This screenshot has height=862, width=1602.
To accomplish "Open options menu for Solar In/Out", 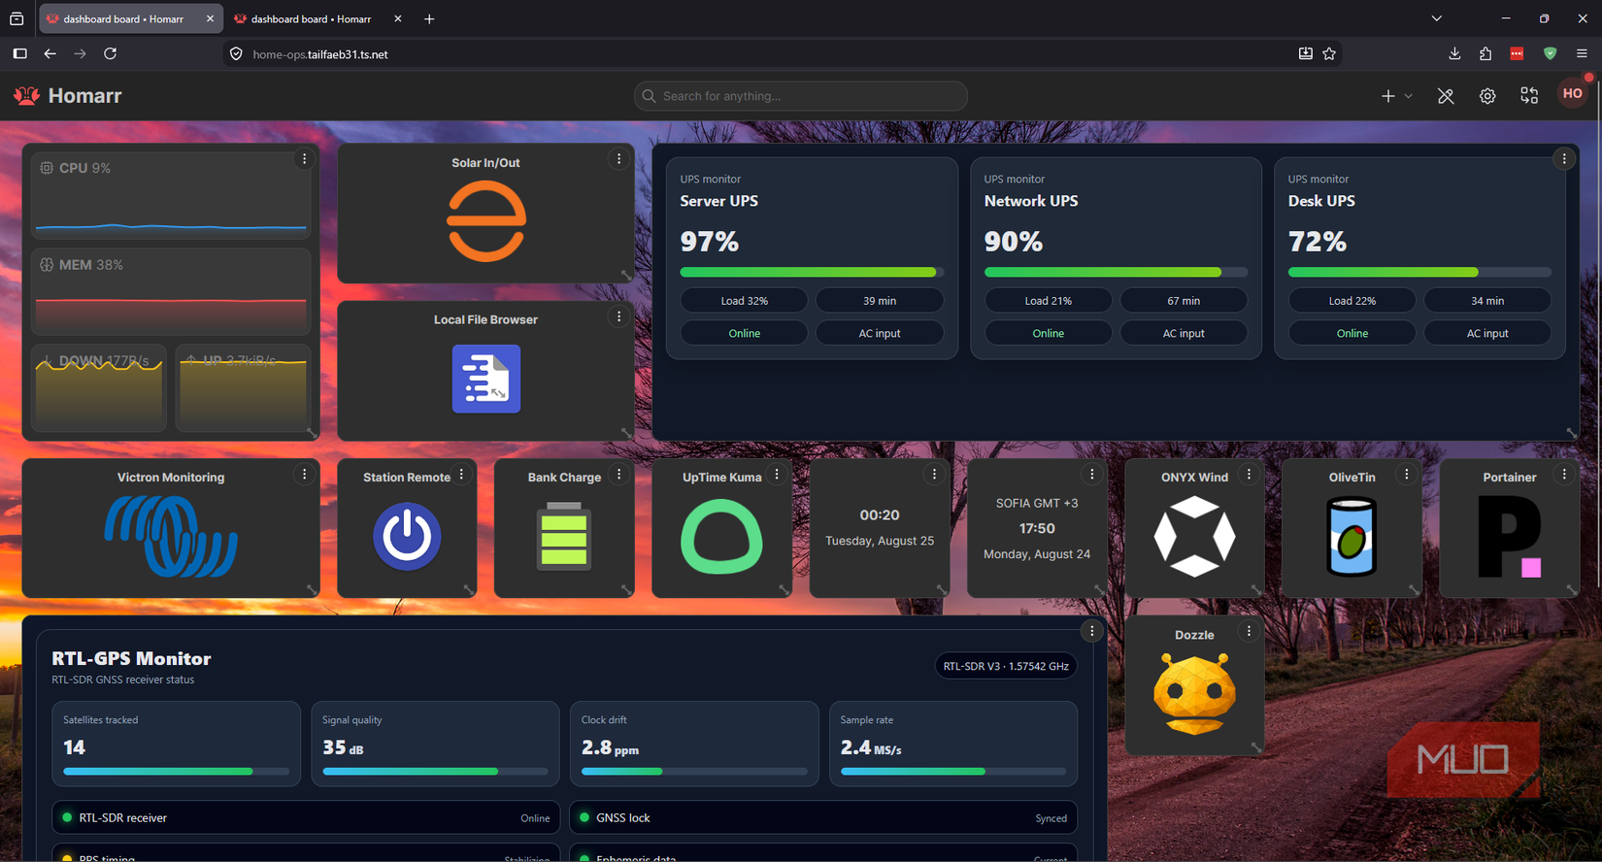I will (618, 159).
